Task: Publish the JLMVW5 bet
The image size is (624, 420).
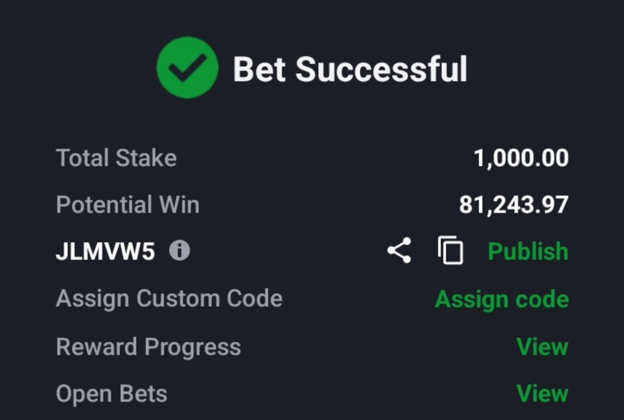Action: 528,251
